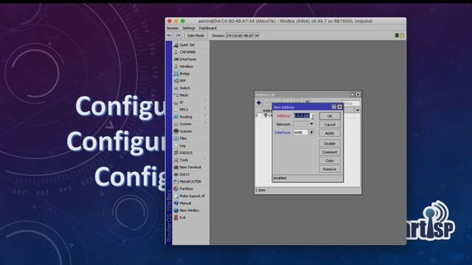The image size is (472, 265).
Task: Open the PPP section
Action: (191, 81)
